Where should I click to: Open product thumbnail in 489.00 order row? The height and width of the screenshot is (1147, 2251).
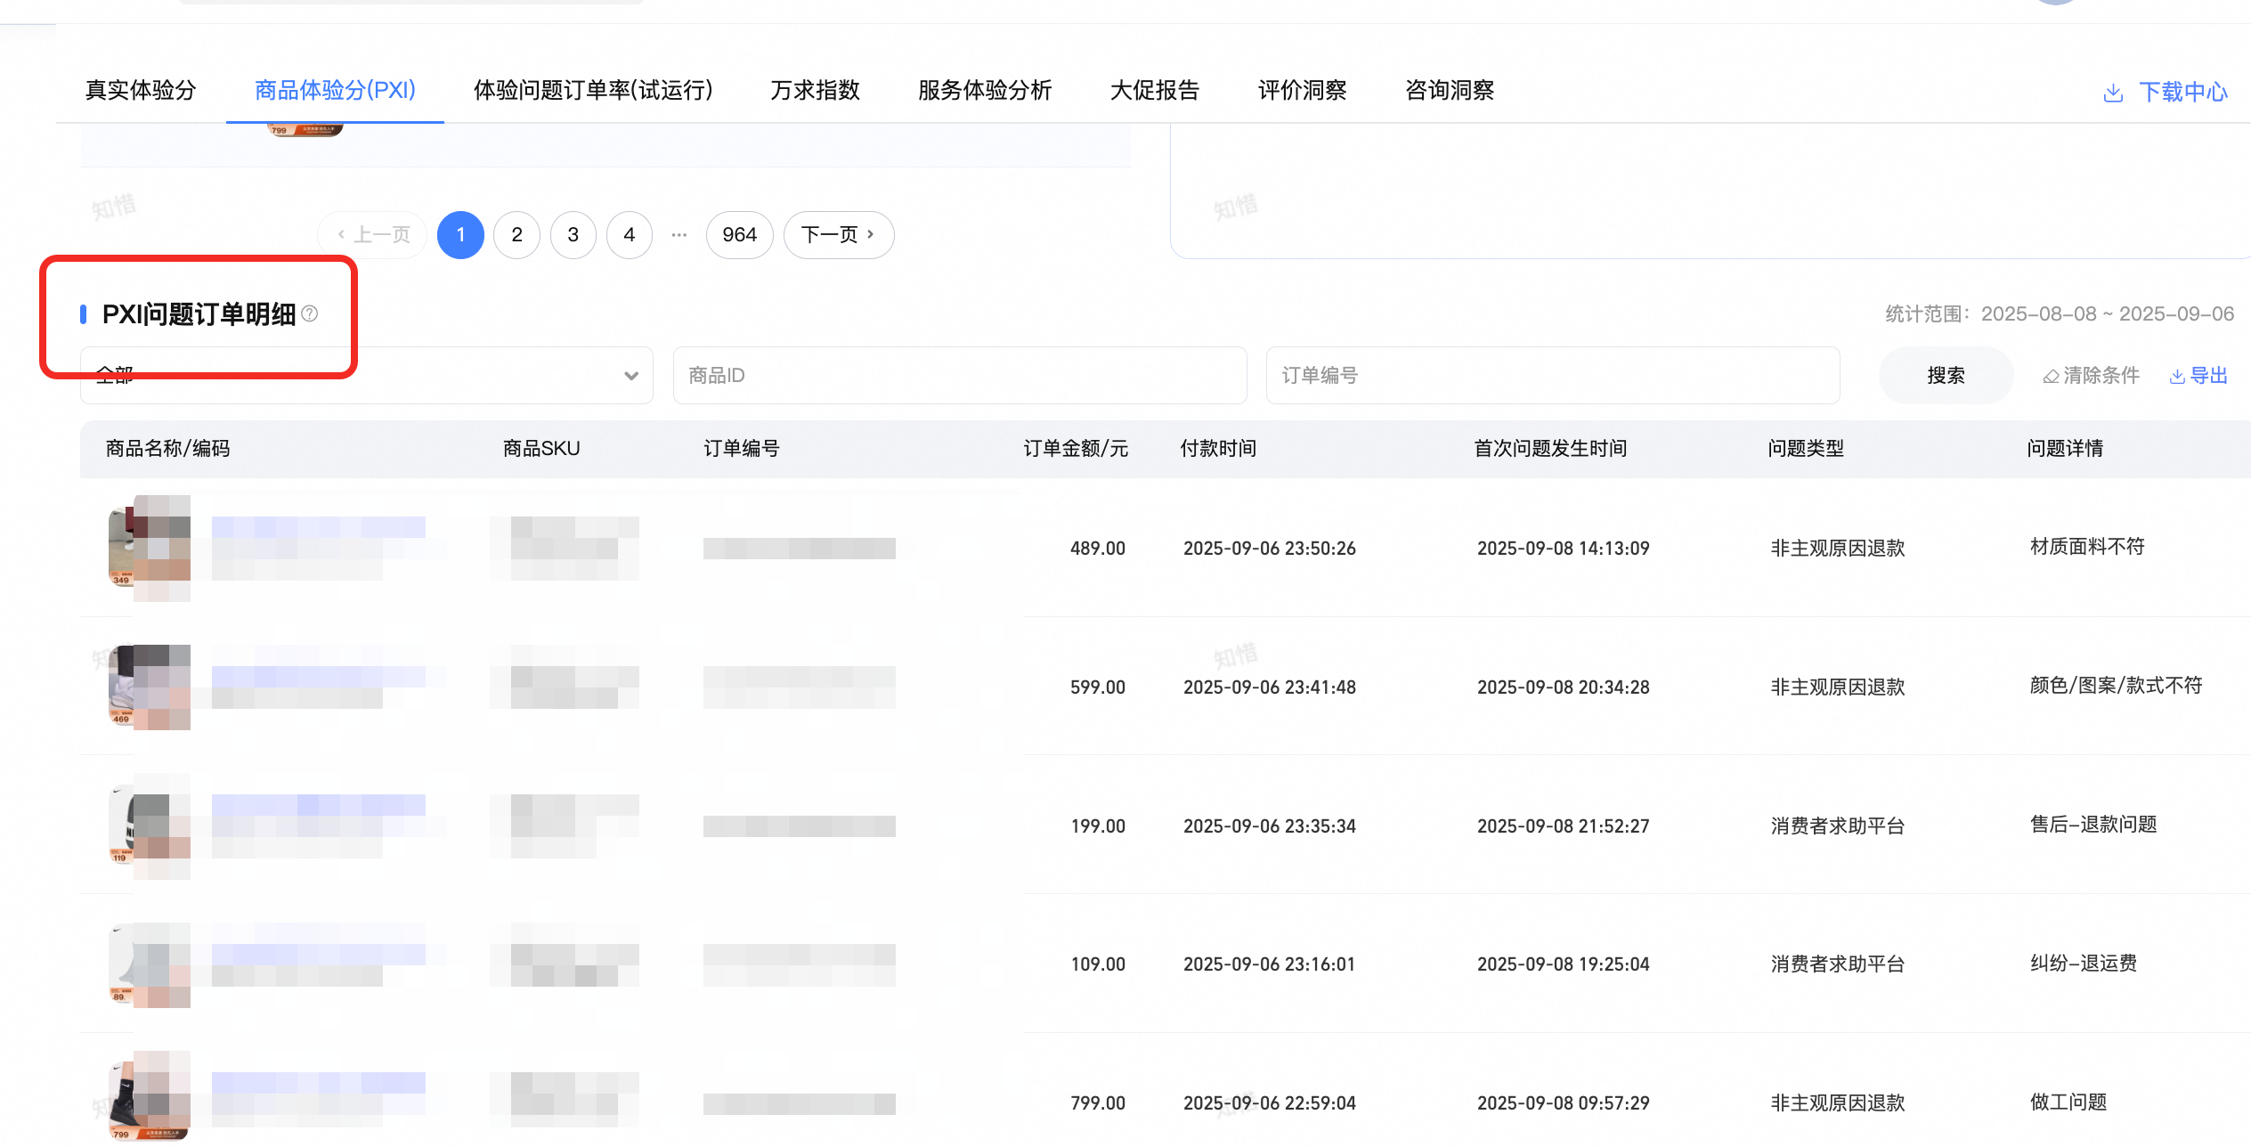tap(149, 548)
